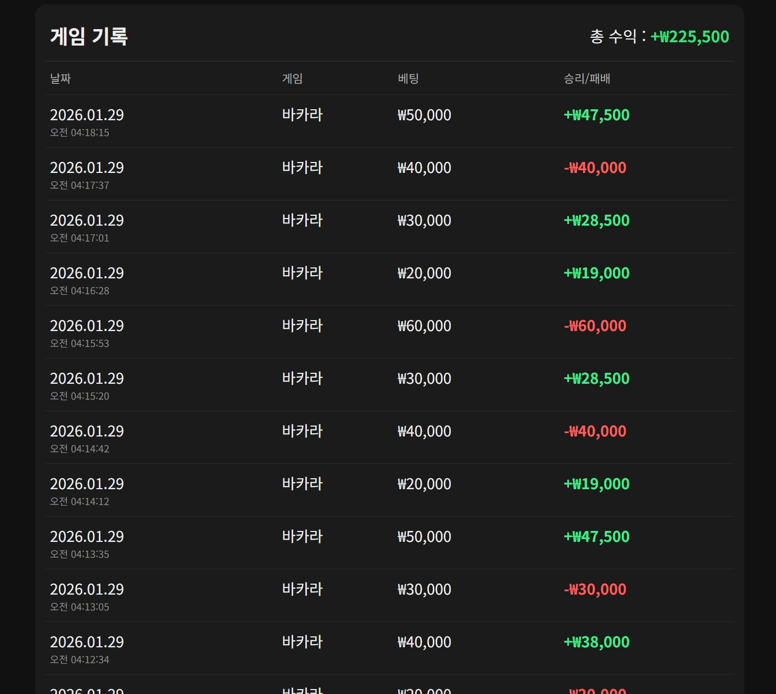Click 바카라 in the 04:13:05 row
776x694 pixels.
(302, 589)
